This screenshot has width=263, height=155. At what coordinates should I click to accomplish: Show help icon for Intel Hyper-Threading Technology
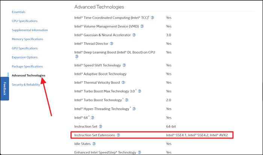coord(134,109)
